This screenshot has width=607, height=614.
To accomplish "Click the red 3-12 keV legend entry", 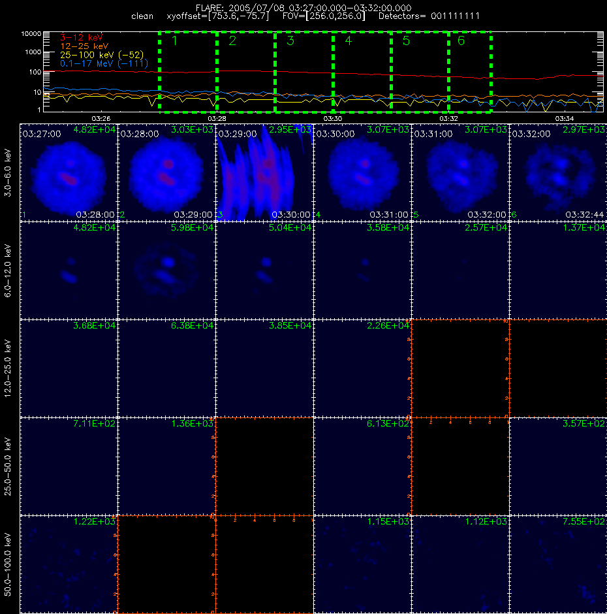I will (82, 38).
